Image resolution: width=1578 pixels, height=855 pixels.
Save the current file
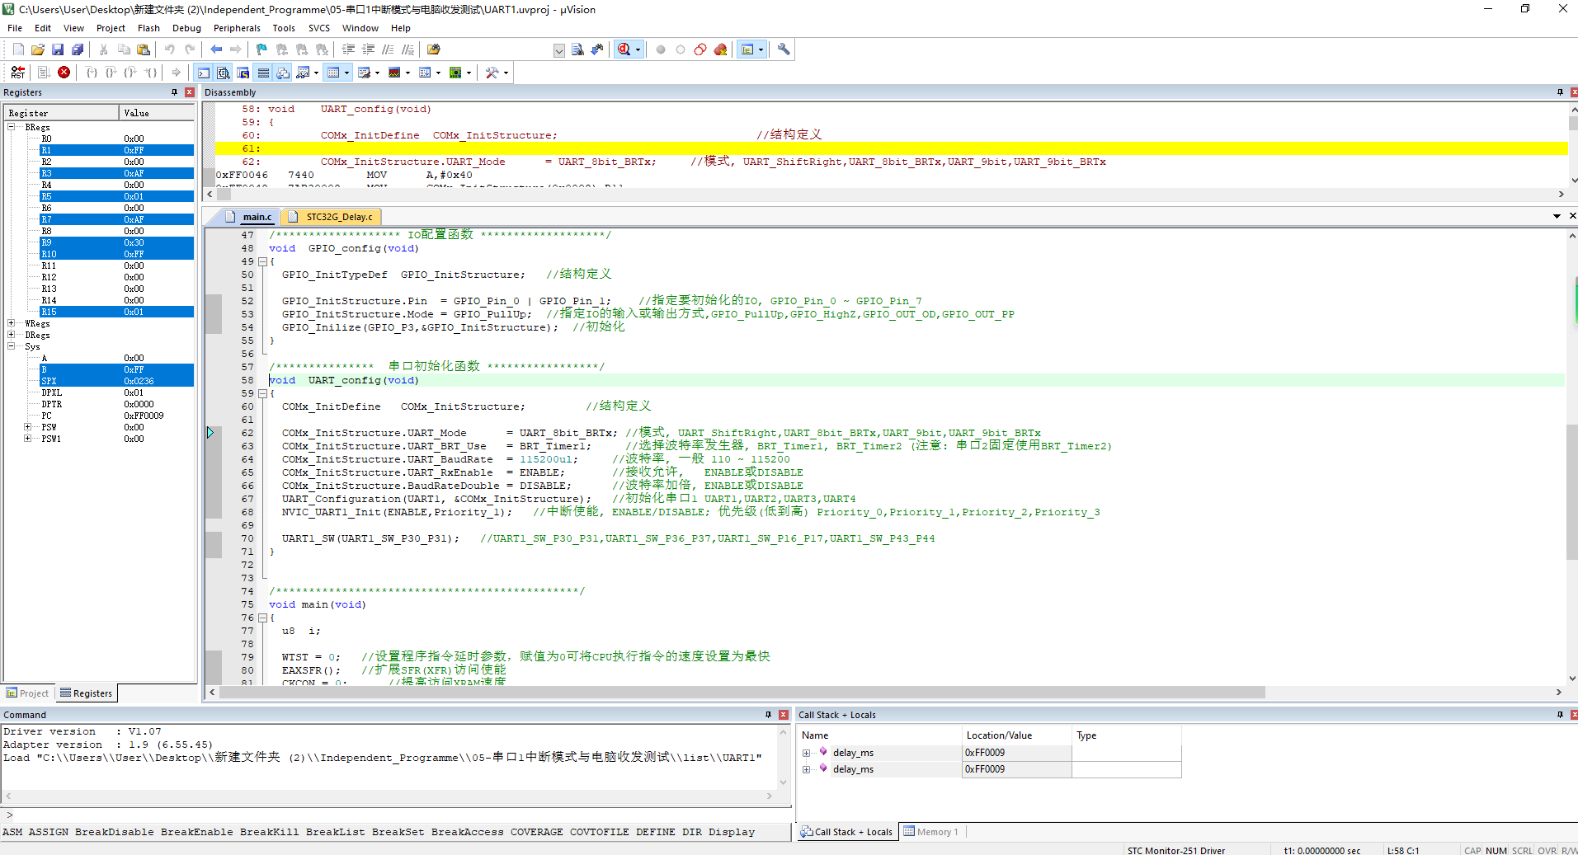pyautogui.click(x=58, y=49)
